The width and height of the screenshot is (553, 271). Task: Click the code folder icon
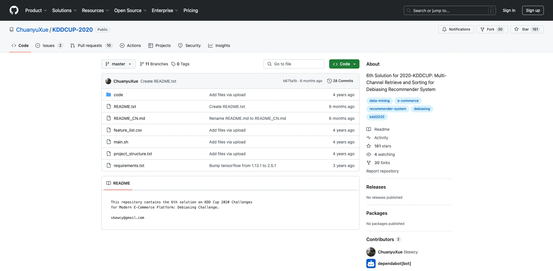109,94
